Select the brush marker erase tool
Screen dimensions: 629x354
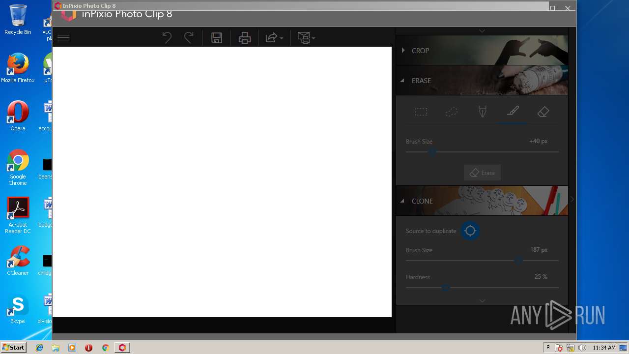click(x=513, y=112)
